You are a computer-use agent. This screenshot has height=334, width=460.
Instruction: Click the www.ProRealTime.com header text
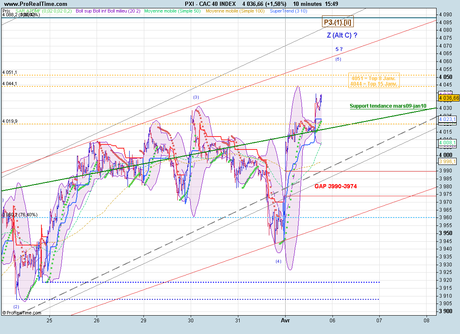pos(36,4)
